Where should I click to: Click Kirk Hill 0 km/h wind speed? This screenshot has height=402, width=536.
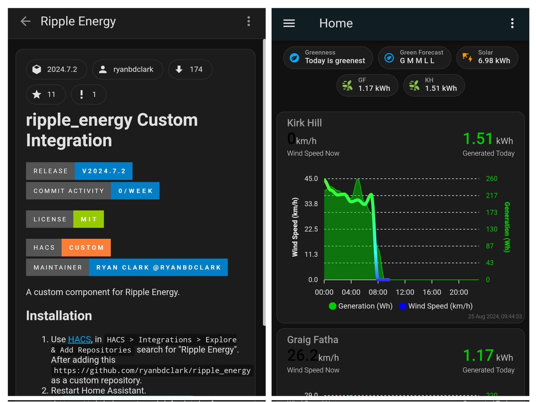coord(302,139)
